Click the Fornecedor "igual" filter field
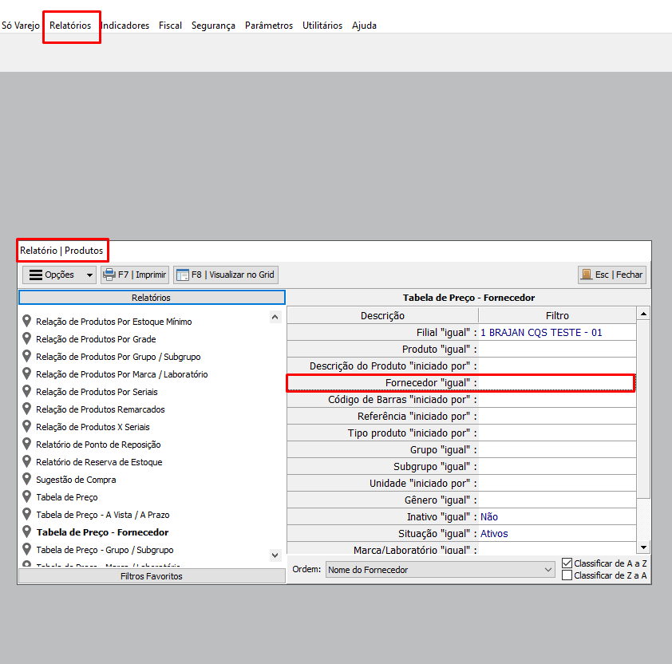The width and height of the screenshot is (672, 664). pyautogui.click(x=556, y=383)
